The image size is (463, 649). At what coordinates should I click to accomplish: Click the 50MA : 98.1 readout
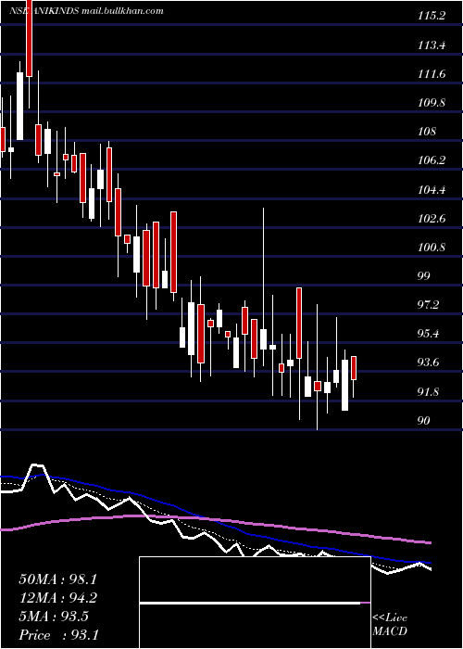point(58,579)
